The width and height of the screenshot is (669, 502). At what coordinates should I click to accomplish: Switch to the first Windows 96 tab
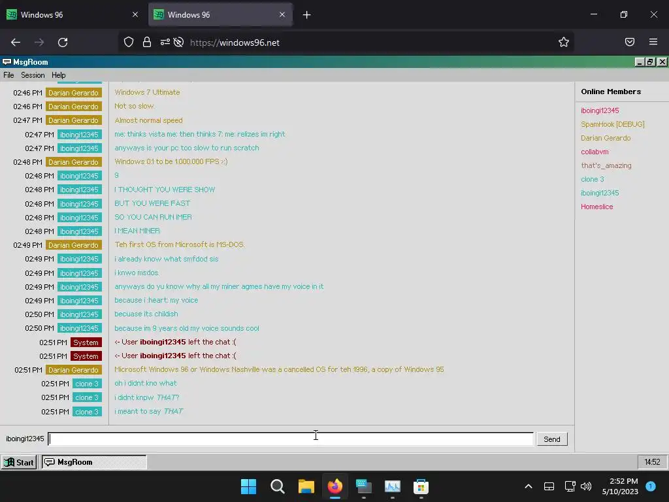click(x=73, y=14)
